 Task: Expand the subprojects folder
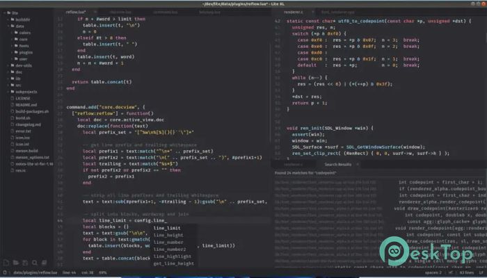tap(8, 92)
